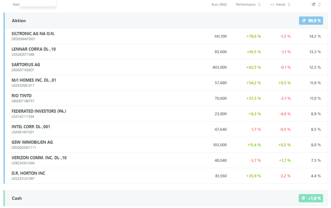The height and width of the screenshot is (208, 331).
Task: Click Verizon price 48,040
Action: pos(220,160)
